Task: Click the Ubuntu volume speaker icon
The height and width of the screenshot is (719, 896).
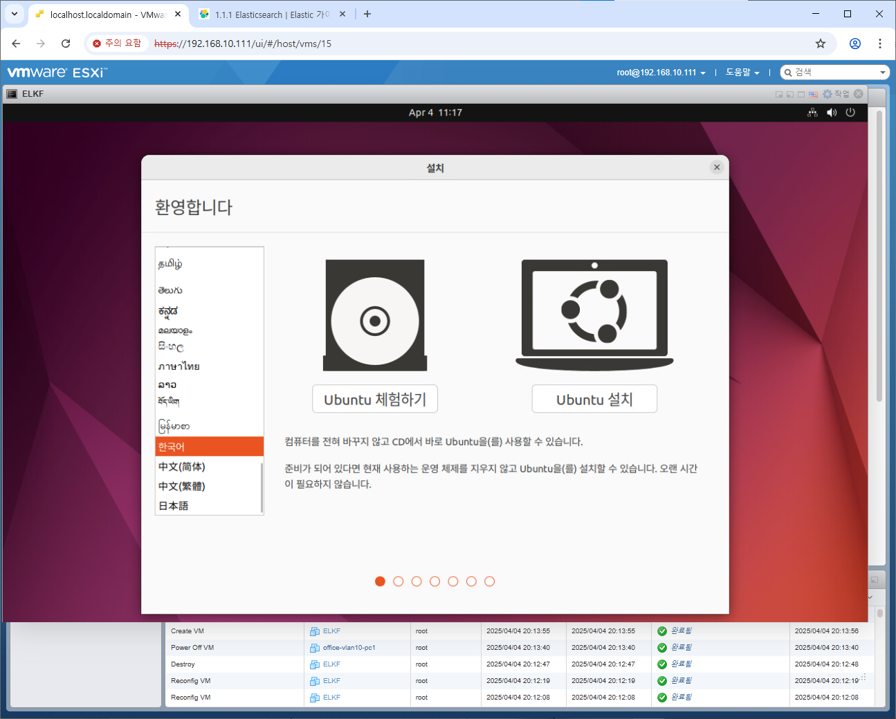Action: click(832, 113)
